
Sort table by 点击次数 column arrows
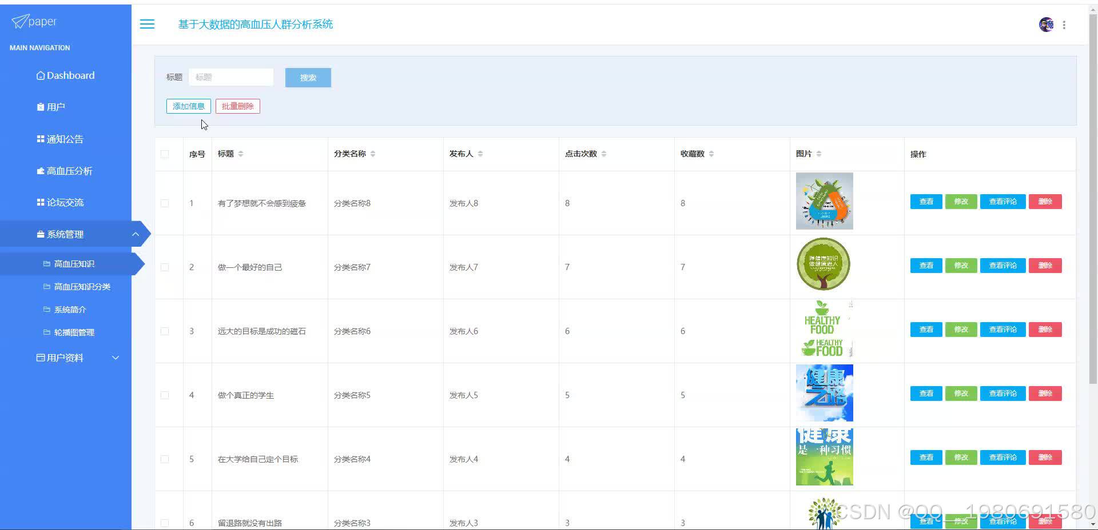click(604, 154)
